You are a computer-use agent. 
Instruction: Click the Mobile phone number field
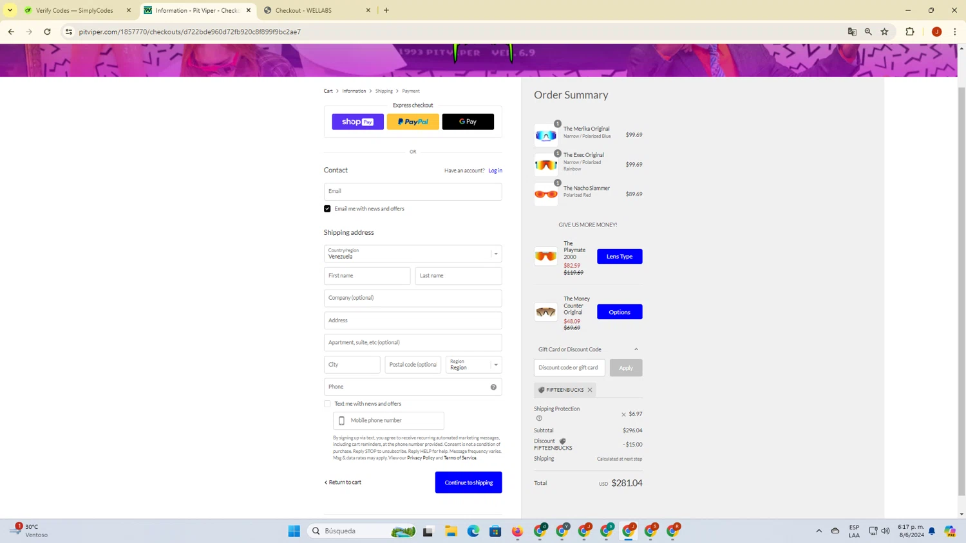pyautogui.click(x=389, y=421)
